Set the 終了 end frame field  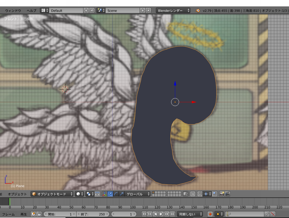click(93, 214)
